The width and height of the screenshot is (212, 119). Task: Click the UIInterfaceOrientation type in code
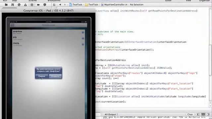click(x=141, y=42)
